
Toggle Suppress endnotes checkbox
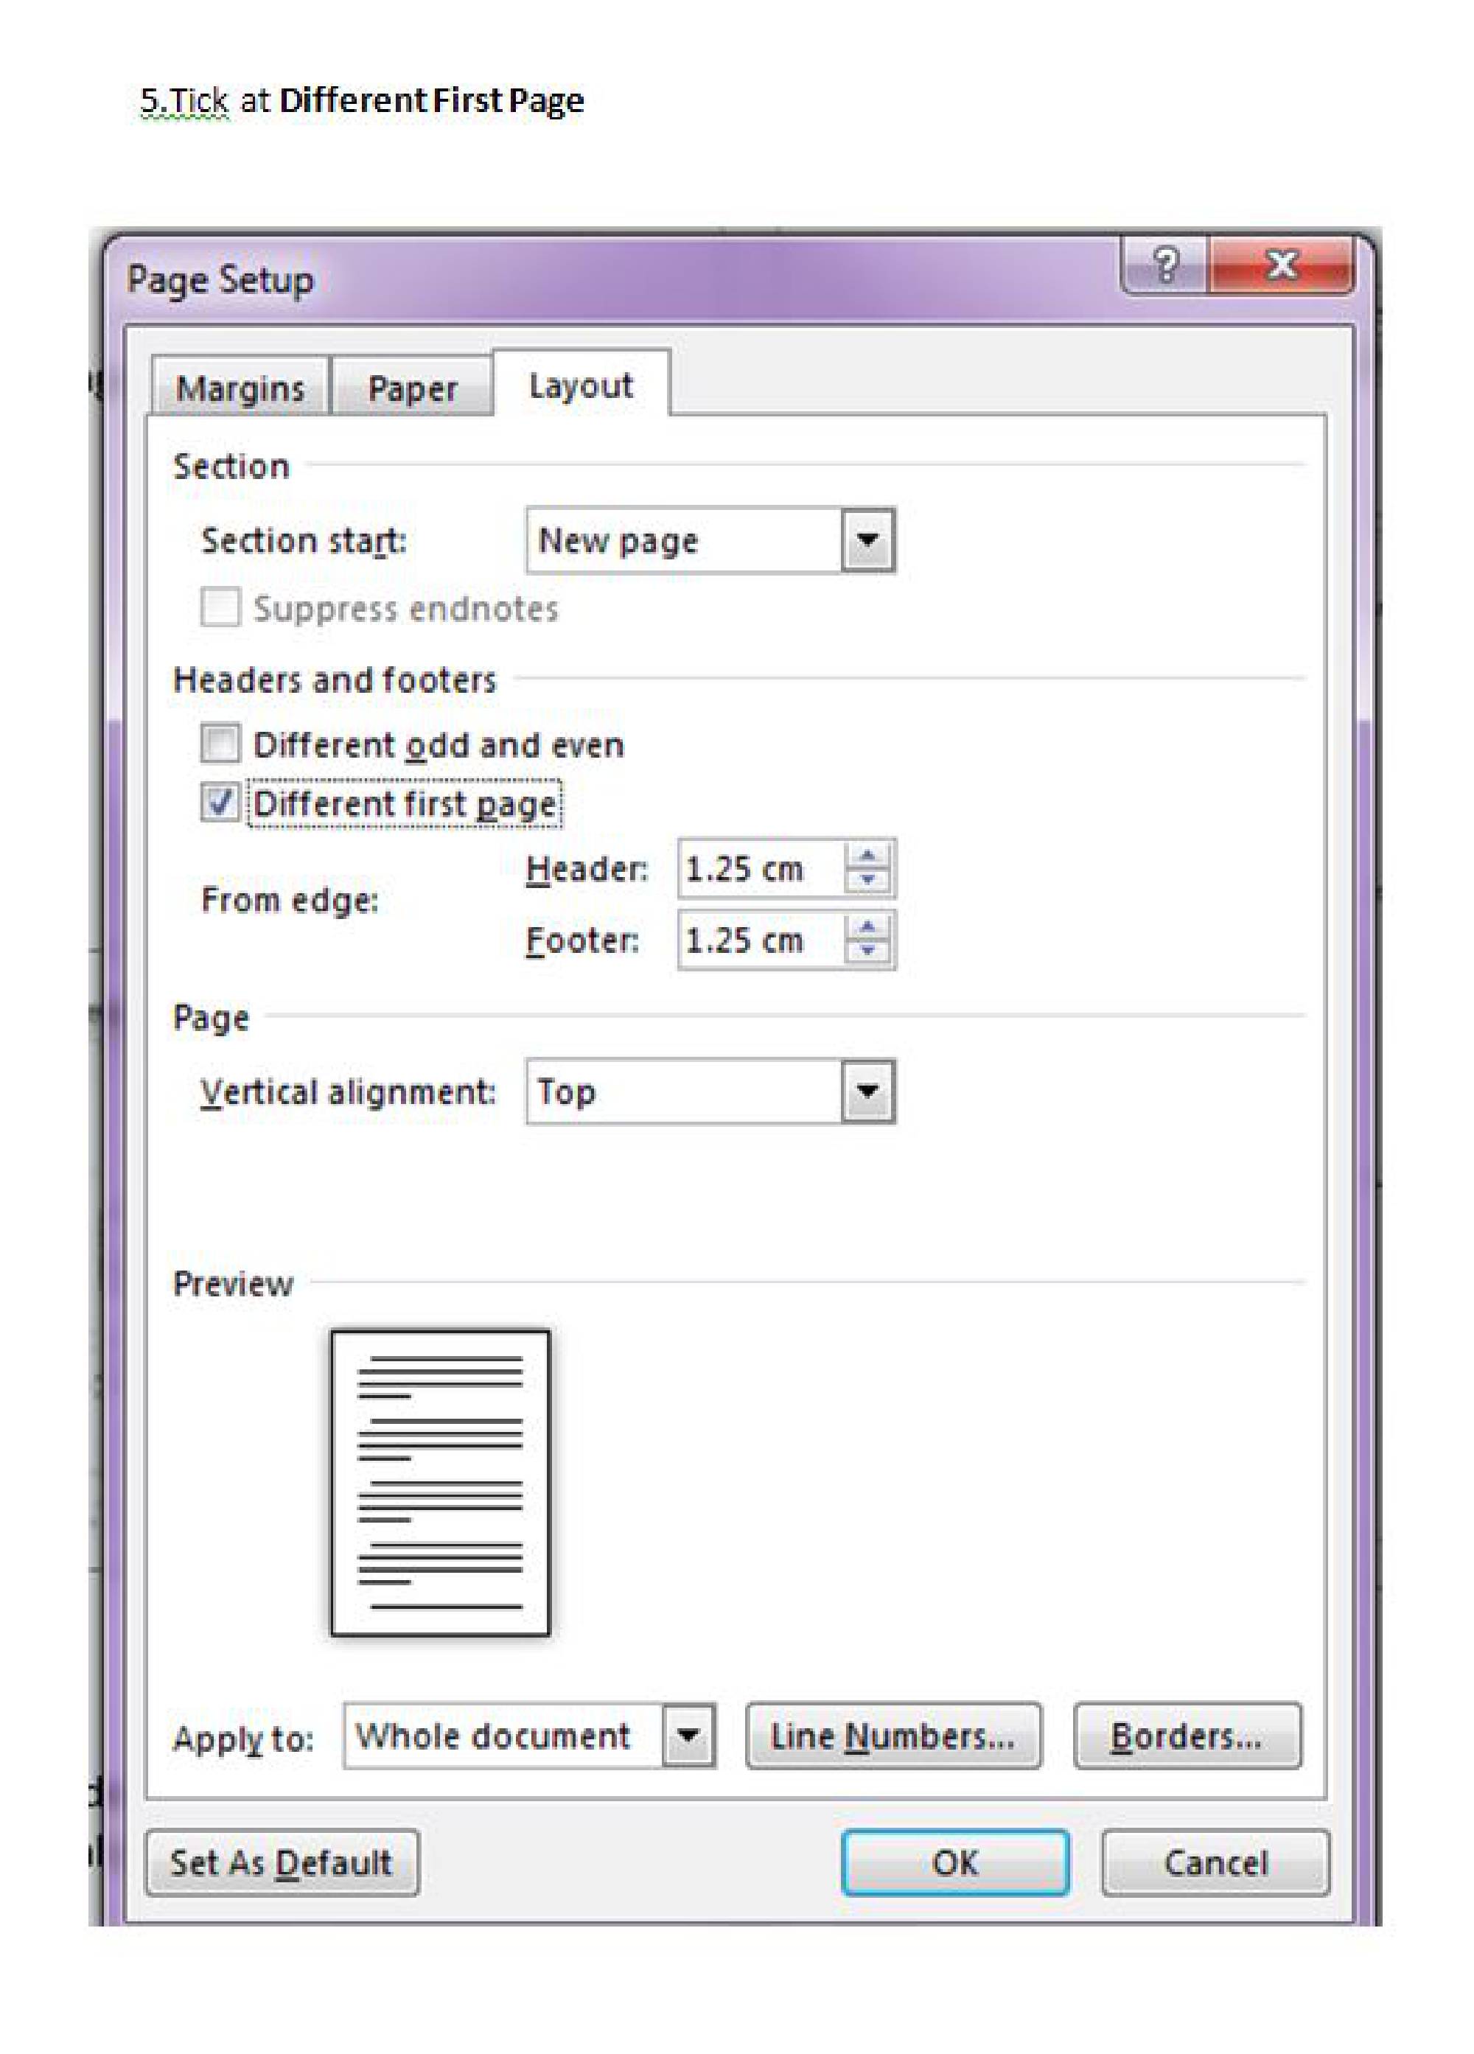coord(220,607)
